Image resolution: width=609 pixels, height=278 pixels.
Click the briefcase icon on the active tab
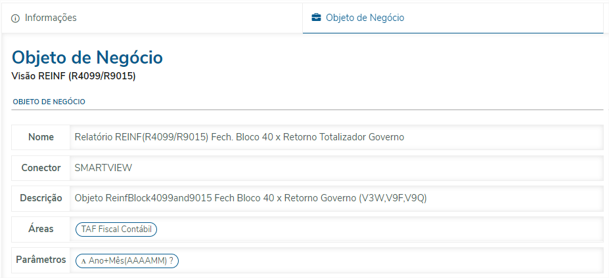pyautogui.click(x=317, y=18)
